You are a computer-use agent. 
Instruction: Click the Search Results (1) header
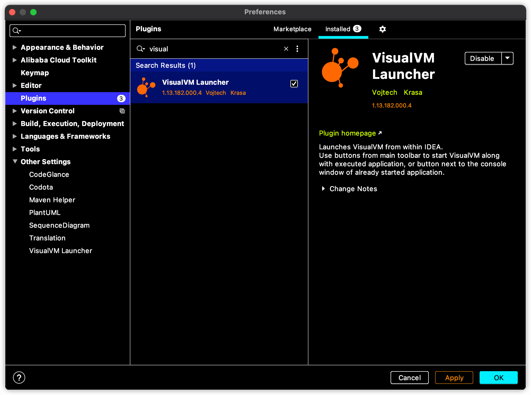tap(219, 65)
